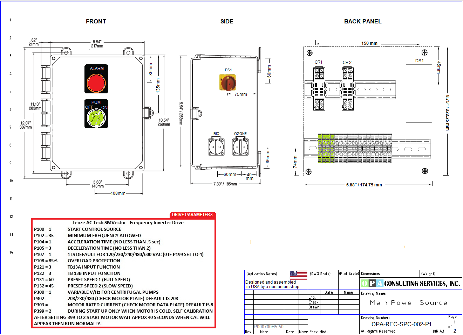Click the DS1 outline box on back panel
463x335 pixels.
(x=418, y=93)
